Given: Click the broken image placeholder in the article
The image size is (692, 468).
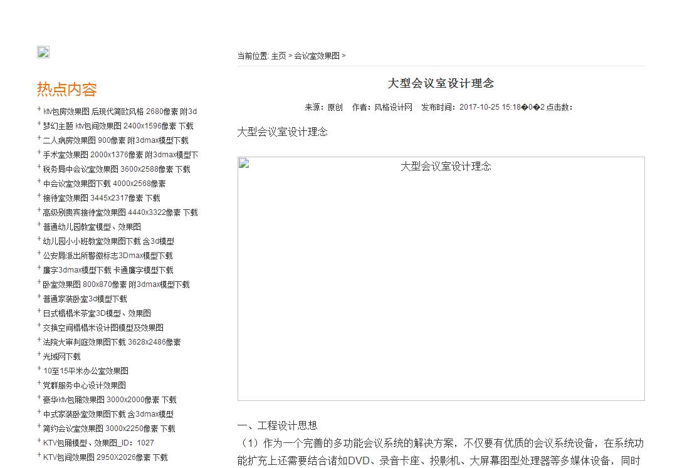Looking at the screenshot, I should [x=243, y=164].
